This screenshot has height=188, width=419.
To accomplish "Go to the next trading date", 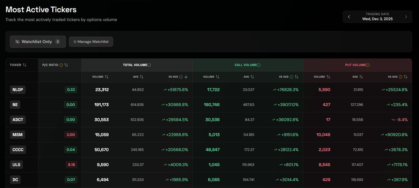I will tap(406, 17).
